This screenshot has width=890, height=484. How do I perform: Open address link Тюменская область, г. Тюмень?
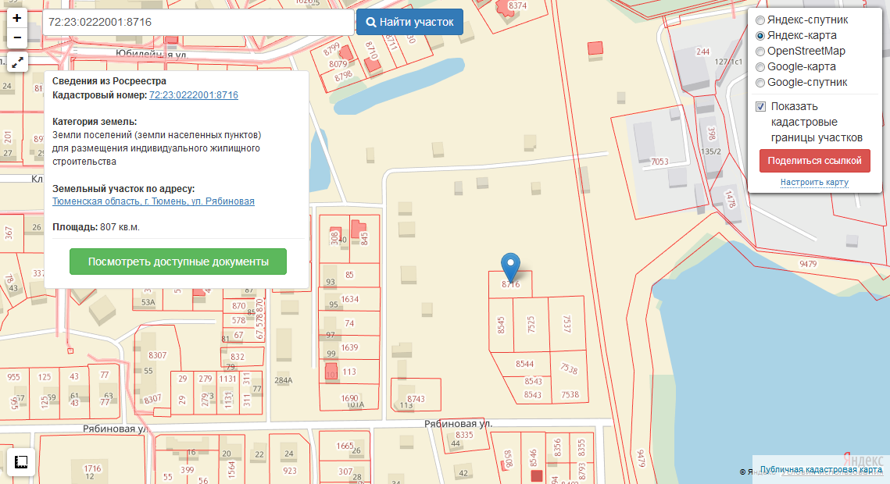[x=153, y=201]
